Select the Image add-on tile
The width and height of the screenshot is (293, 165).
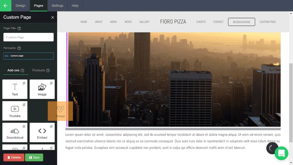coord(42,89)
